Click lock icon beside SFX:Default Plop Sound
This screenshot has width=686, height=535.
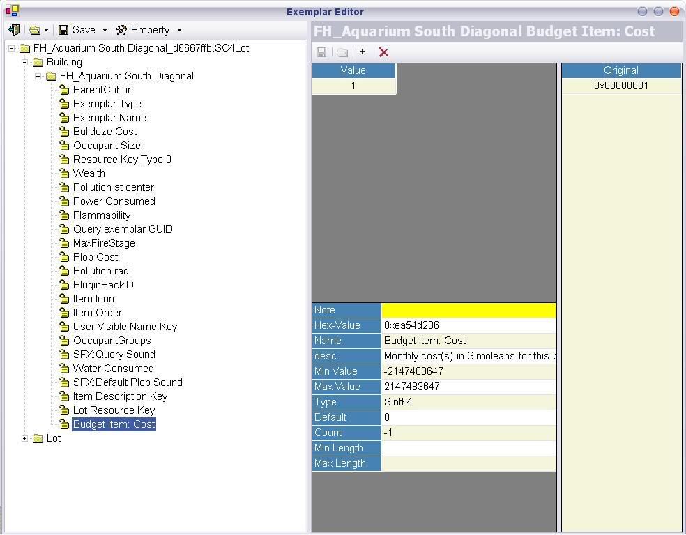pos(64,383)
